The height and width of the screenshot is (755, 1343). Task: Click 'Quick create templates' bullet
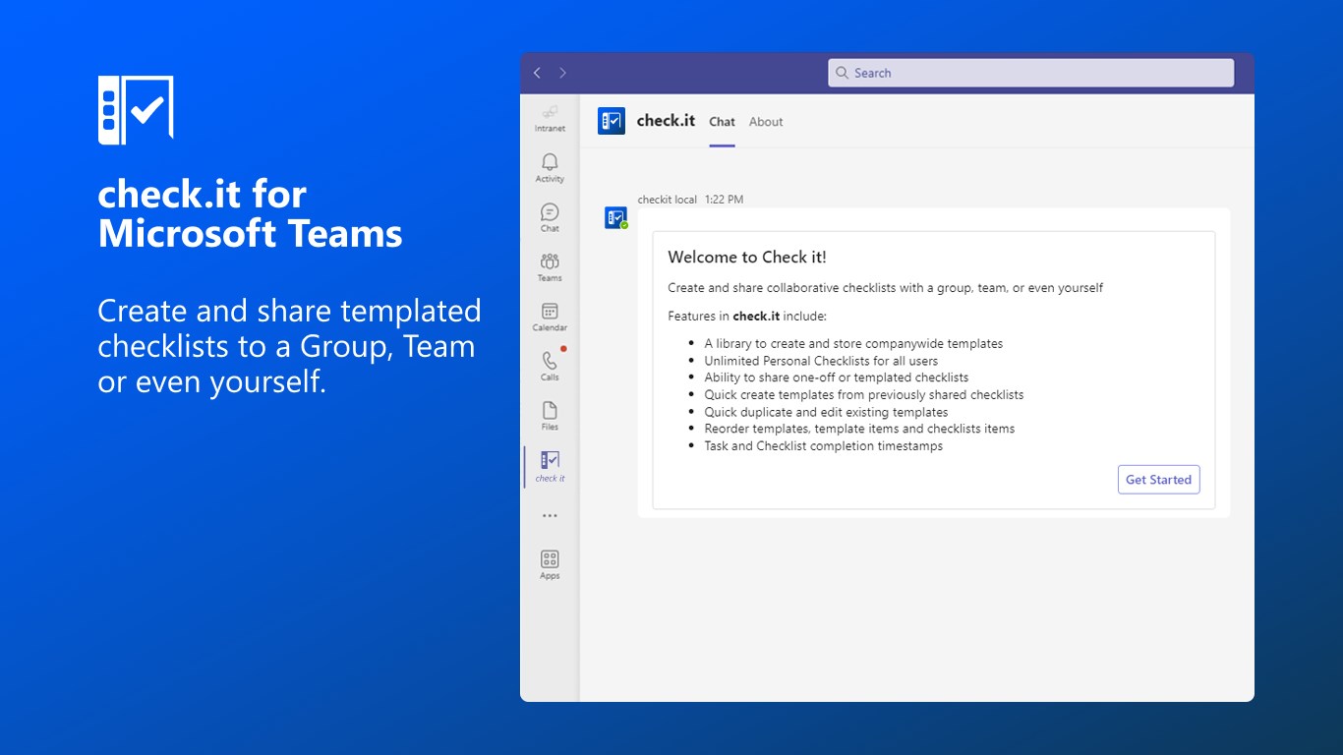[863, 394]
